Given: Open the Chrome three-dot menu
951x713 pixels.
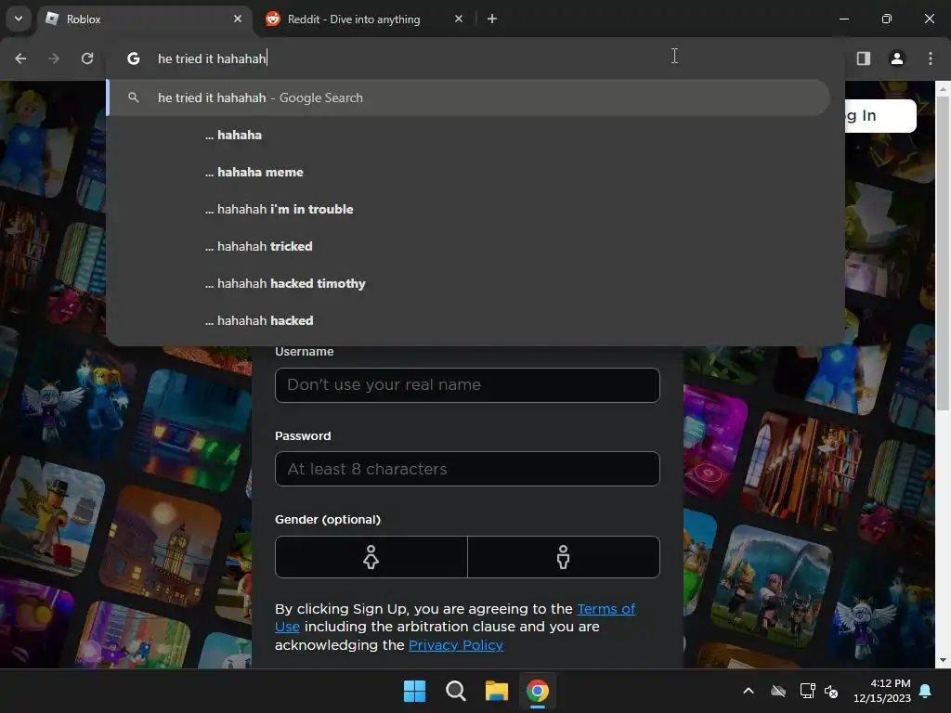Looking at the screenshot, I should pyautogui.click(x=930, y=58).
